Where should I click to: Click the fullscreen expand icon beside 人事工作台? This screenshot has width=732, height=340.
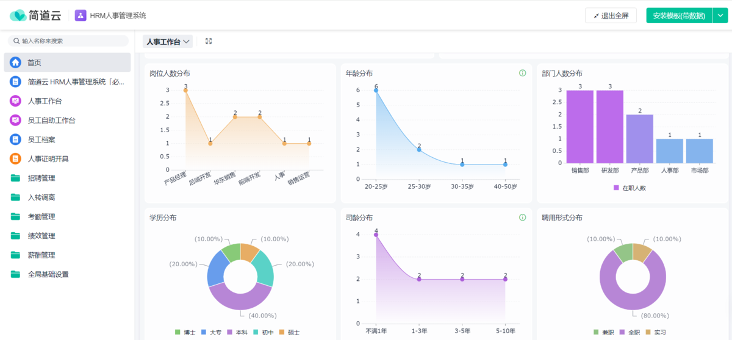(x=209, y=41)
